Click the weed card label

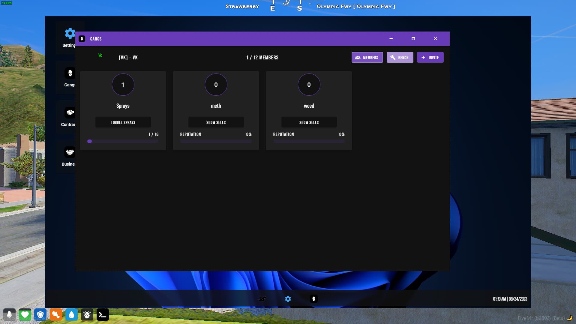tap(309, 106)
